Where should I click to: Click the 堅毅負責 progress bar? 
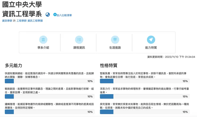click(145, 81)
